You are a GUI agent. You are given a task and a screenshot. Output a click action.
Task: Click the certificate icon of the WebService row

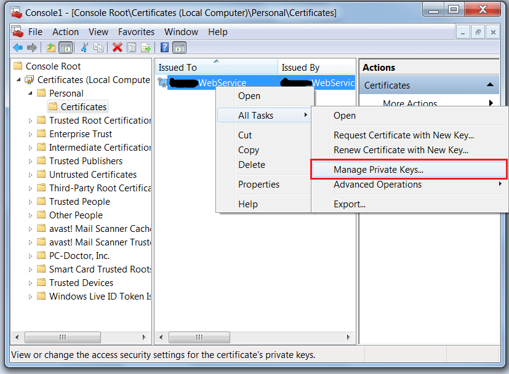coord(162,82)
